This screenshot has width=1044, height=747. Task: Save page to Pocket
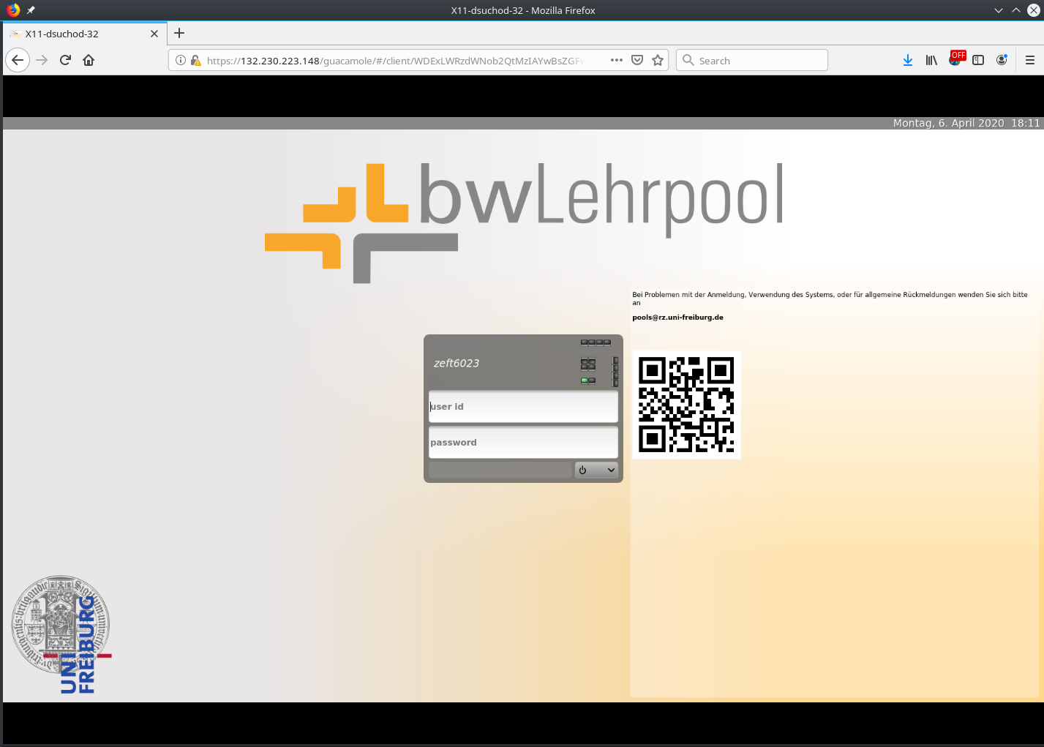[x=637, y=60]
